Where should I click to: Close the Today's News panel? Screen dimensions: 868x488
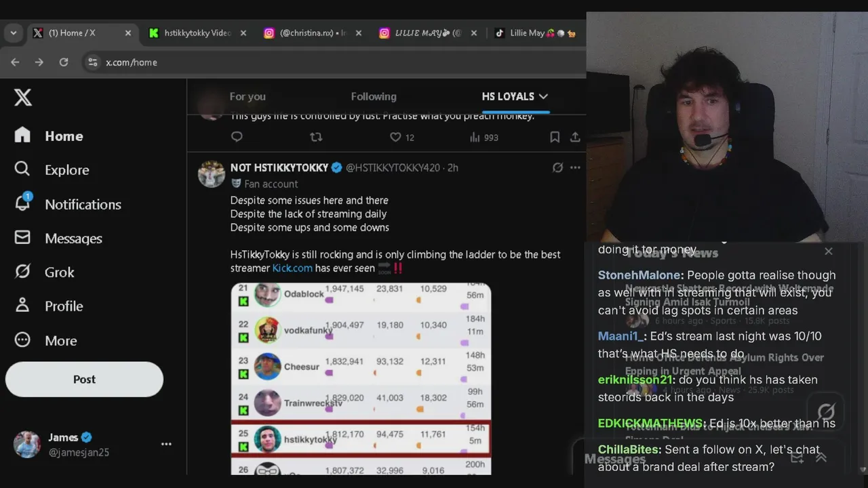click(829, 251)
